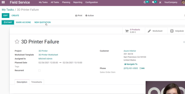Click planned start date 02/26/2021 12:00:00
The width and height of the screenshot is (185, 94).
coord(48,63)
